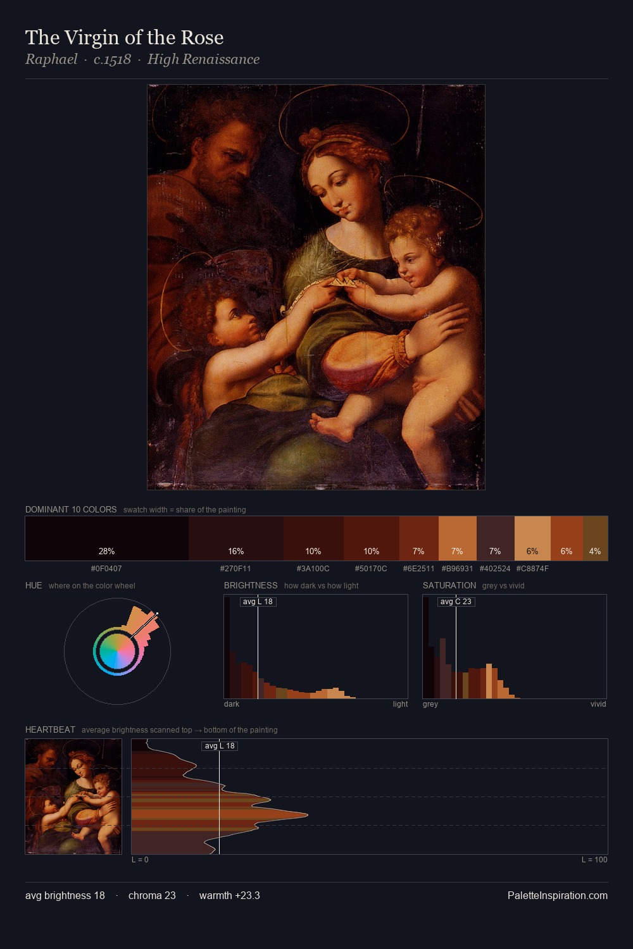This screenshot has width=633, height=949.
Task: Click "how dark vs how light" caption
Action: tap(321, 586)
